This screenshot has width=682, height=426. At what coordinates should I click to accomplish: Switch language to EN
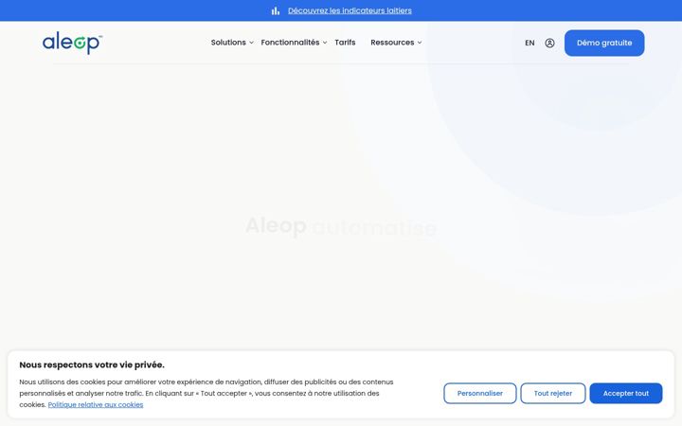(529, 43)
